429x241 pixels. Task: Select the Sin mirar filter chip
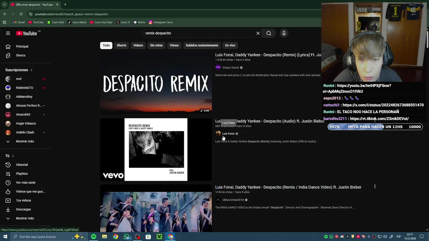[156, 45]
